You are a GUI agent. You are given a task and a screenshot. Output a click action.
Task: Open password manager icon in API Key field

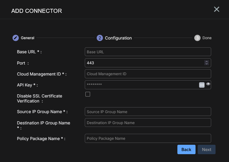(202, 85)
